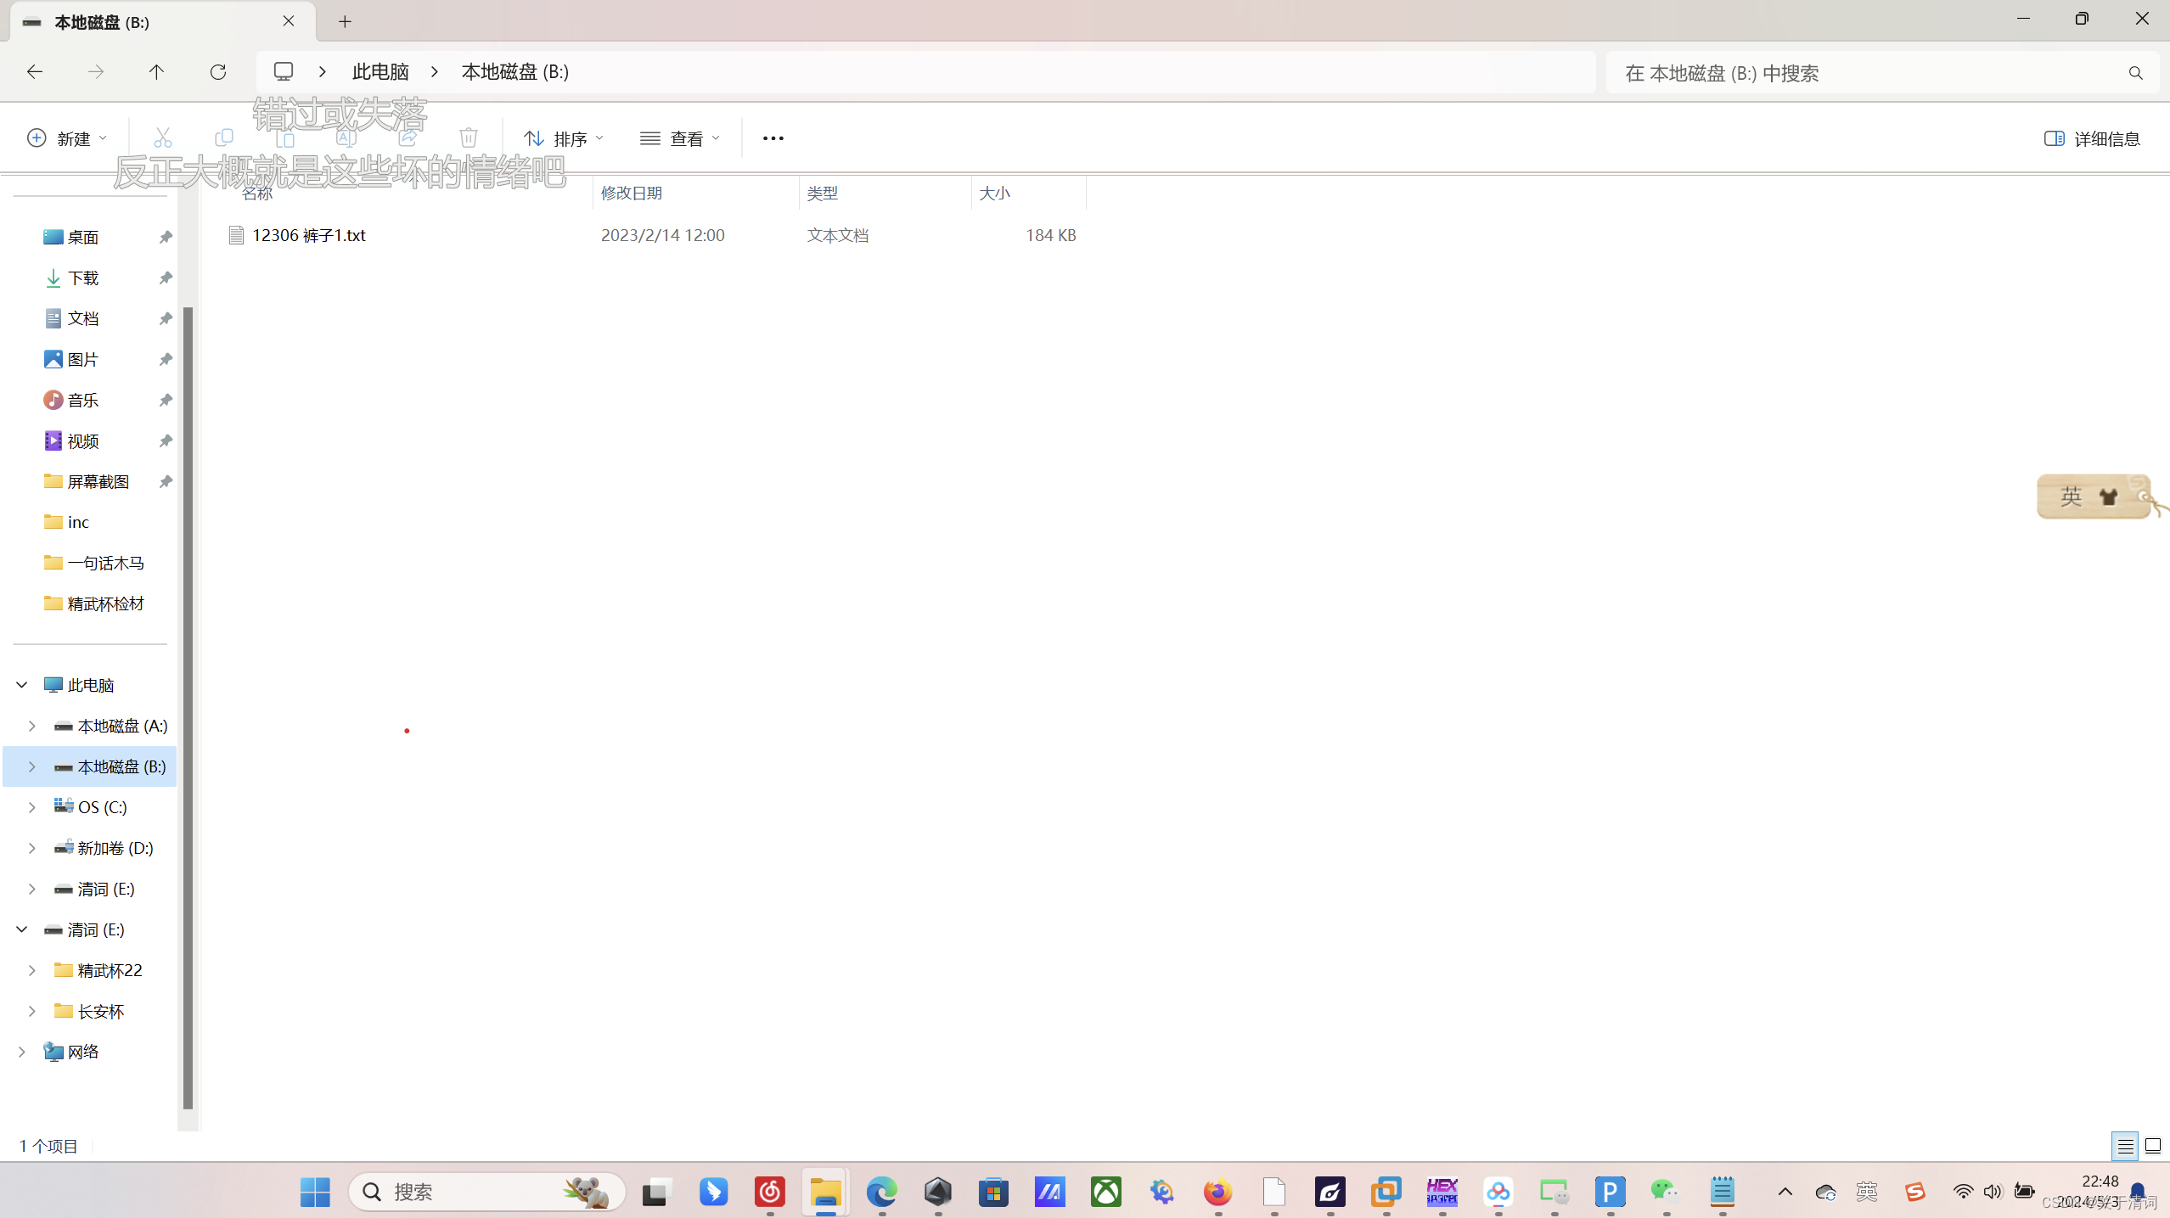Image resolution: width=2170 pixels, height=1218 pixels.
Task: Expand the OS (C:) drive tree
Action: pos(32,807)
